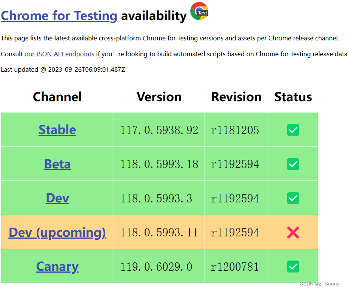Jump to the Beta channel section
Image resolution: width=348 pixels, height=290 pixels.
[57, 164]
